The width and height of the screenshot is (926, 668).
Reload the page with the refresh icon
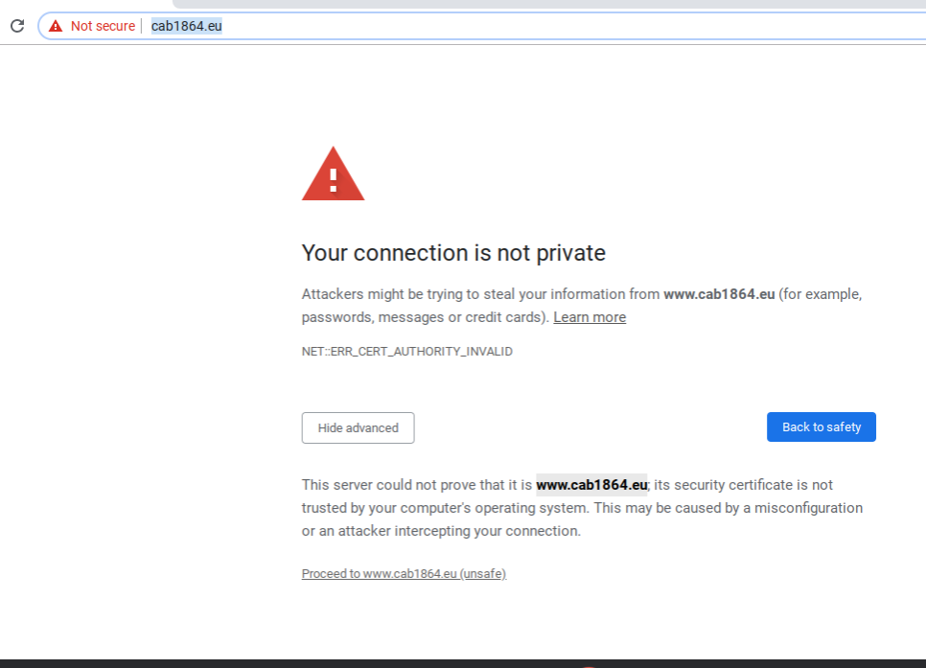(x=17, y=26)
